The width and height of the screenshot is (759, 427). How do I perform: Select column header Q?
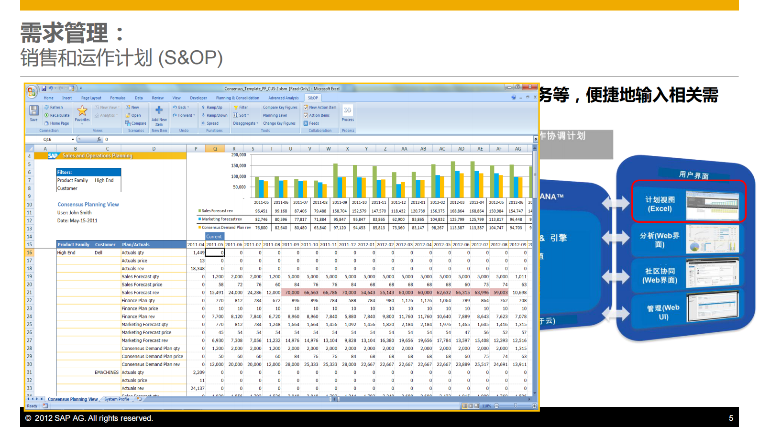click(x=215, y=149)
